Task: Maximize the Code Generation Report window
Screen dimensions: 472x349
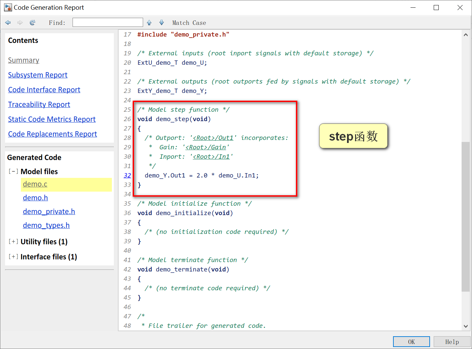Action: [x=436, y=7]
